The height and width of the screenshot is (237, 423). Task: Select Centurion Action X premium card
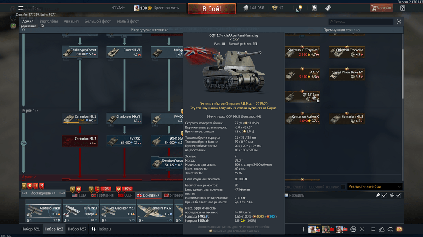pyautogui.click(x=302, y=118)
